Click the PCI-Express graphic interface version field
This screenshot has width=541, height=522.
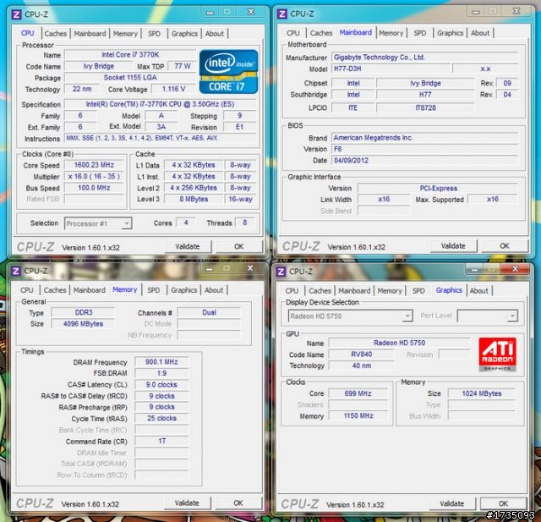[x=438, y=189]
